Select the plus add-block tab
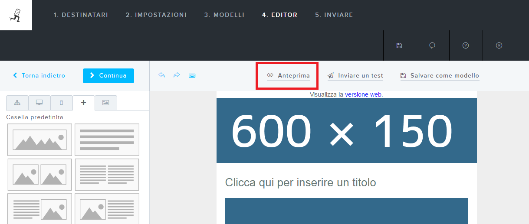The image size is (529, 224). pyautogui.click(x=83, y=103)
